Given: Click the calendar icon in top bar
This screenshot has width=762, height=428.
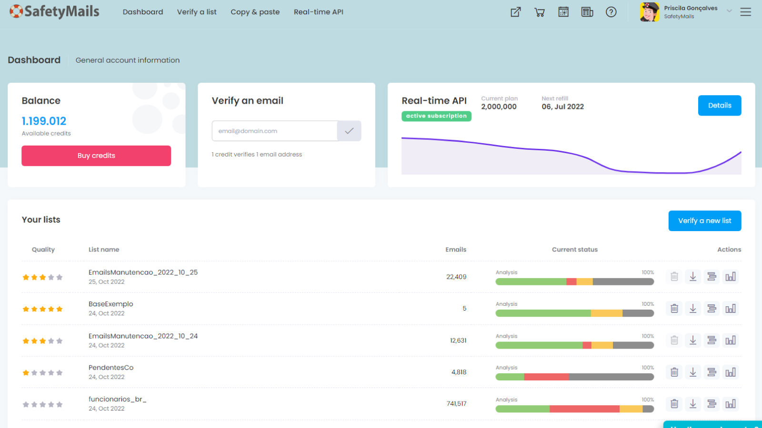Looking at the screenshot, I should click(x=563, y=12).
